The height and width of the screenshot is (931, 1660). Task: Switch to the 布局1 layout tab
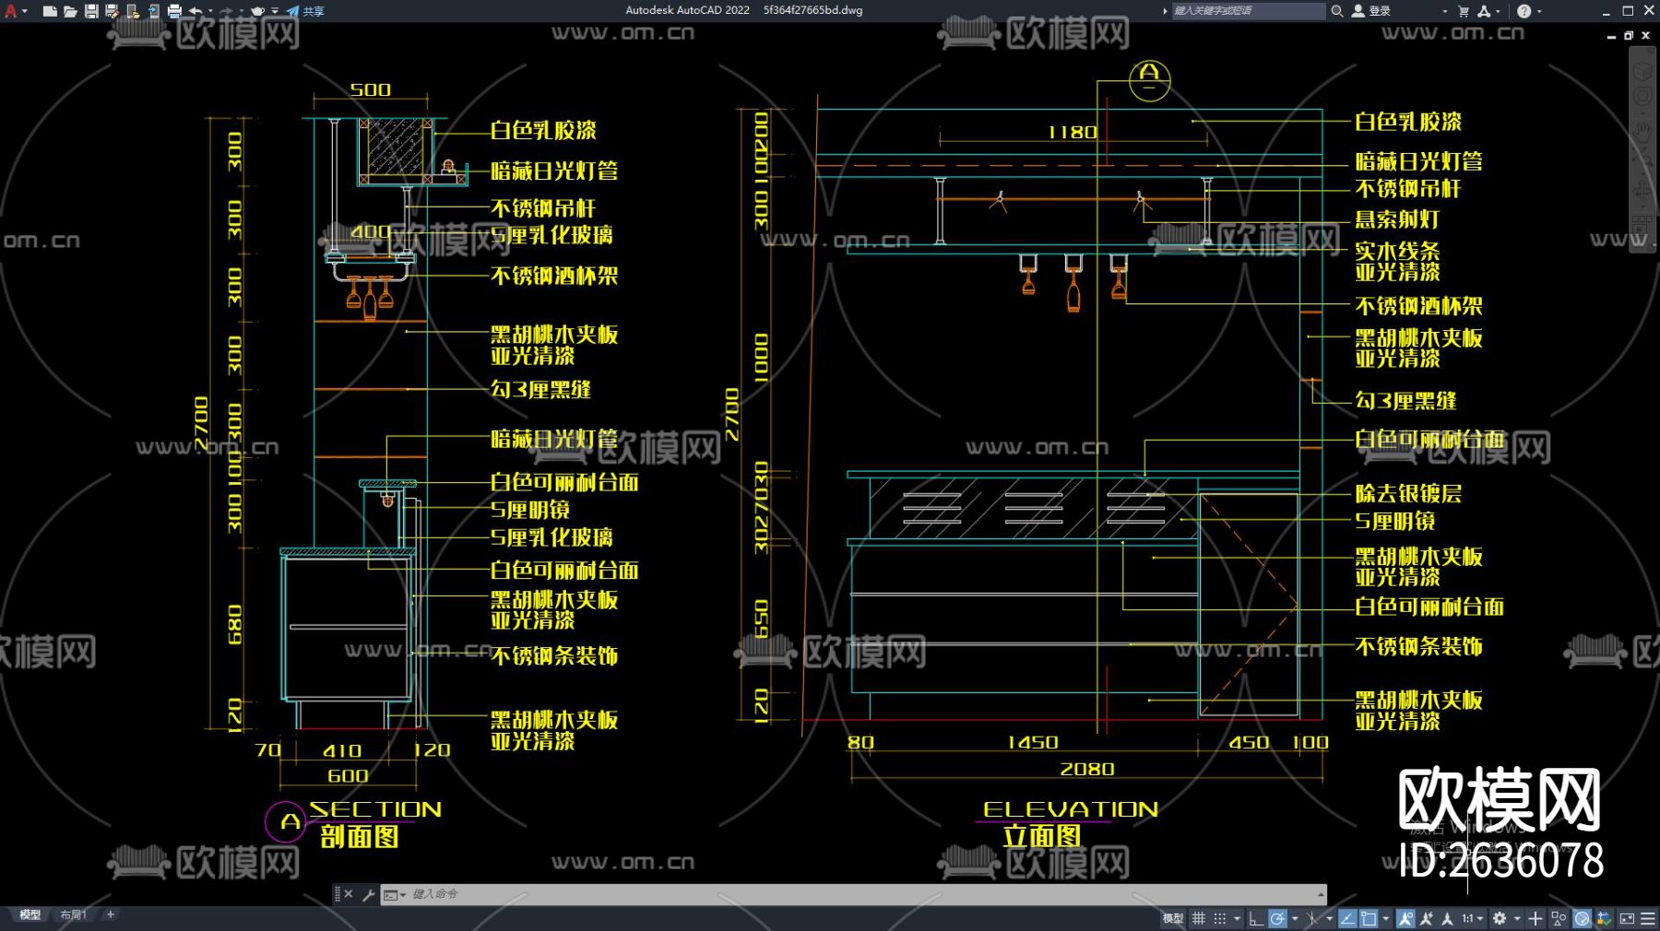pyautogui.click(x=73, y=914)
